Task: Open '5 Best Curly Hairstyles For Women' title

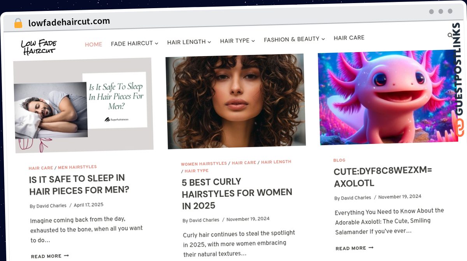Action: tap(237, 193)
